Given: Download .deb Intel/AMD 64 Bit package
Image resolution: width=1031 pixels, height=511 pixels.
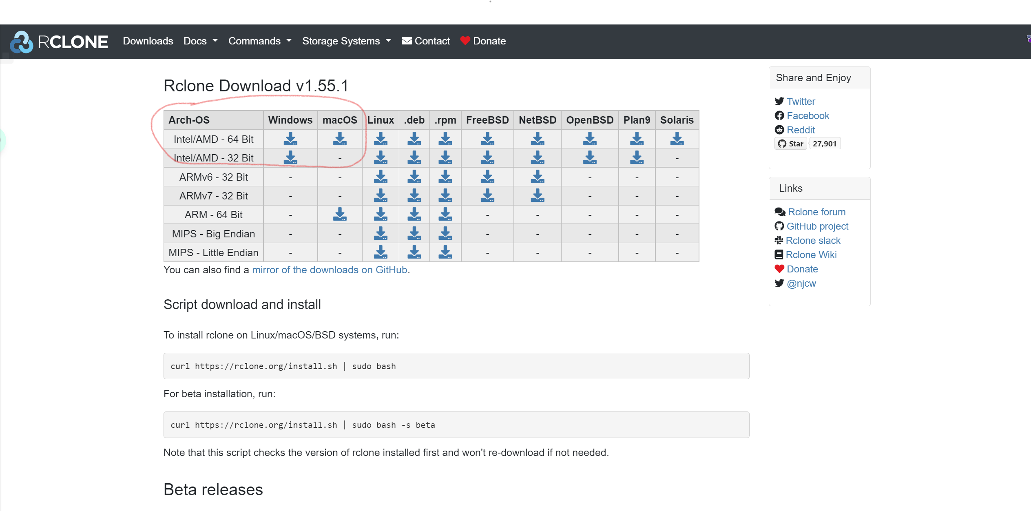Looking at the screenshot, I should click(414, 139).
